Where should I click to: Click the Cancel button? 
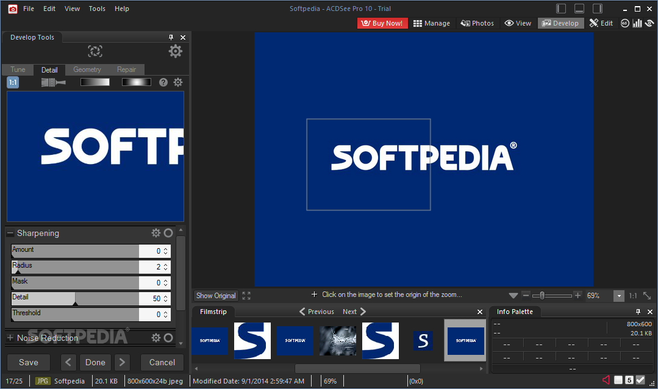click(x=162, y=363)
